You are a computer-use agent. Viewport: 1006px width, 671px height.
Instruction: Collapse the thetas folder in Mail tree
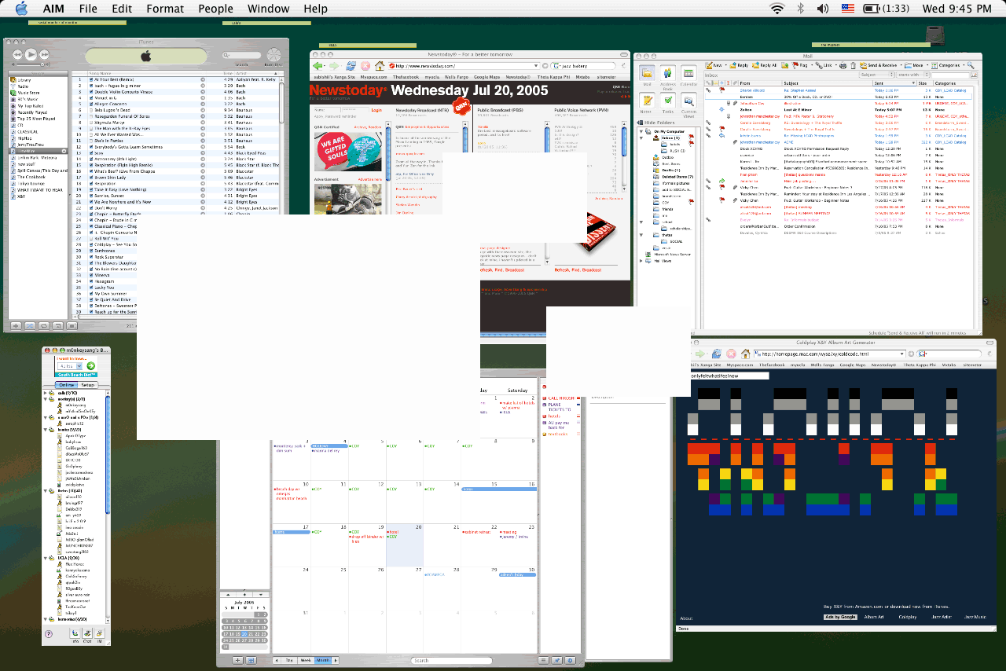coord(641,235)
